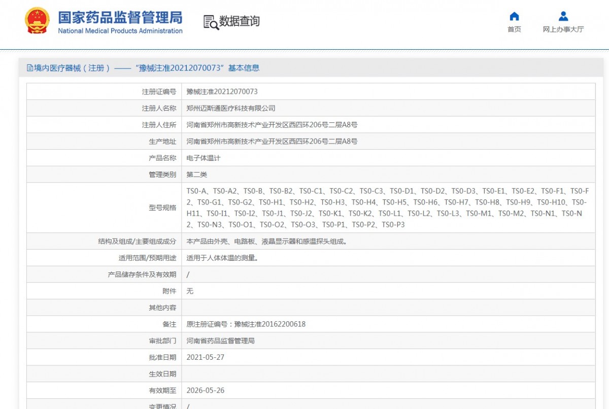The height and width of the screenshot is (409, 609).
Task: Select the 生效日期 label cell
Action: coord(104,374)
